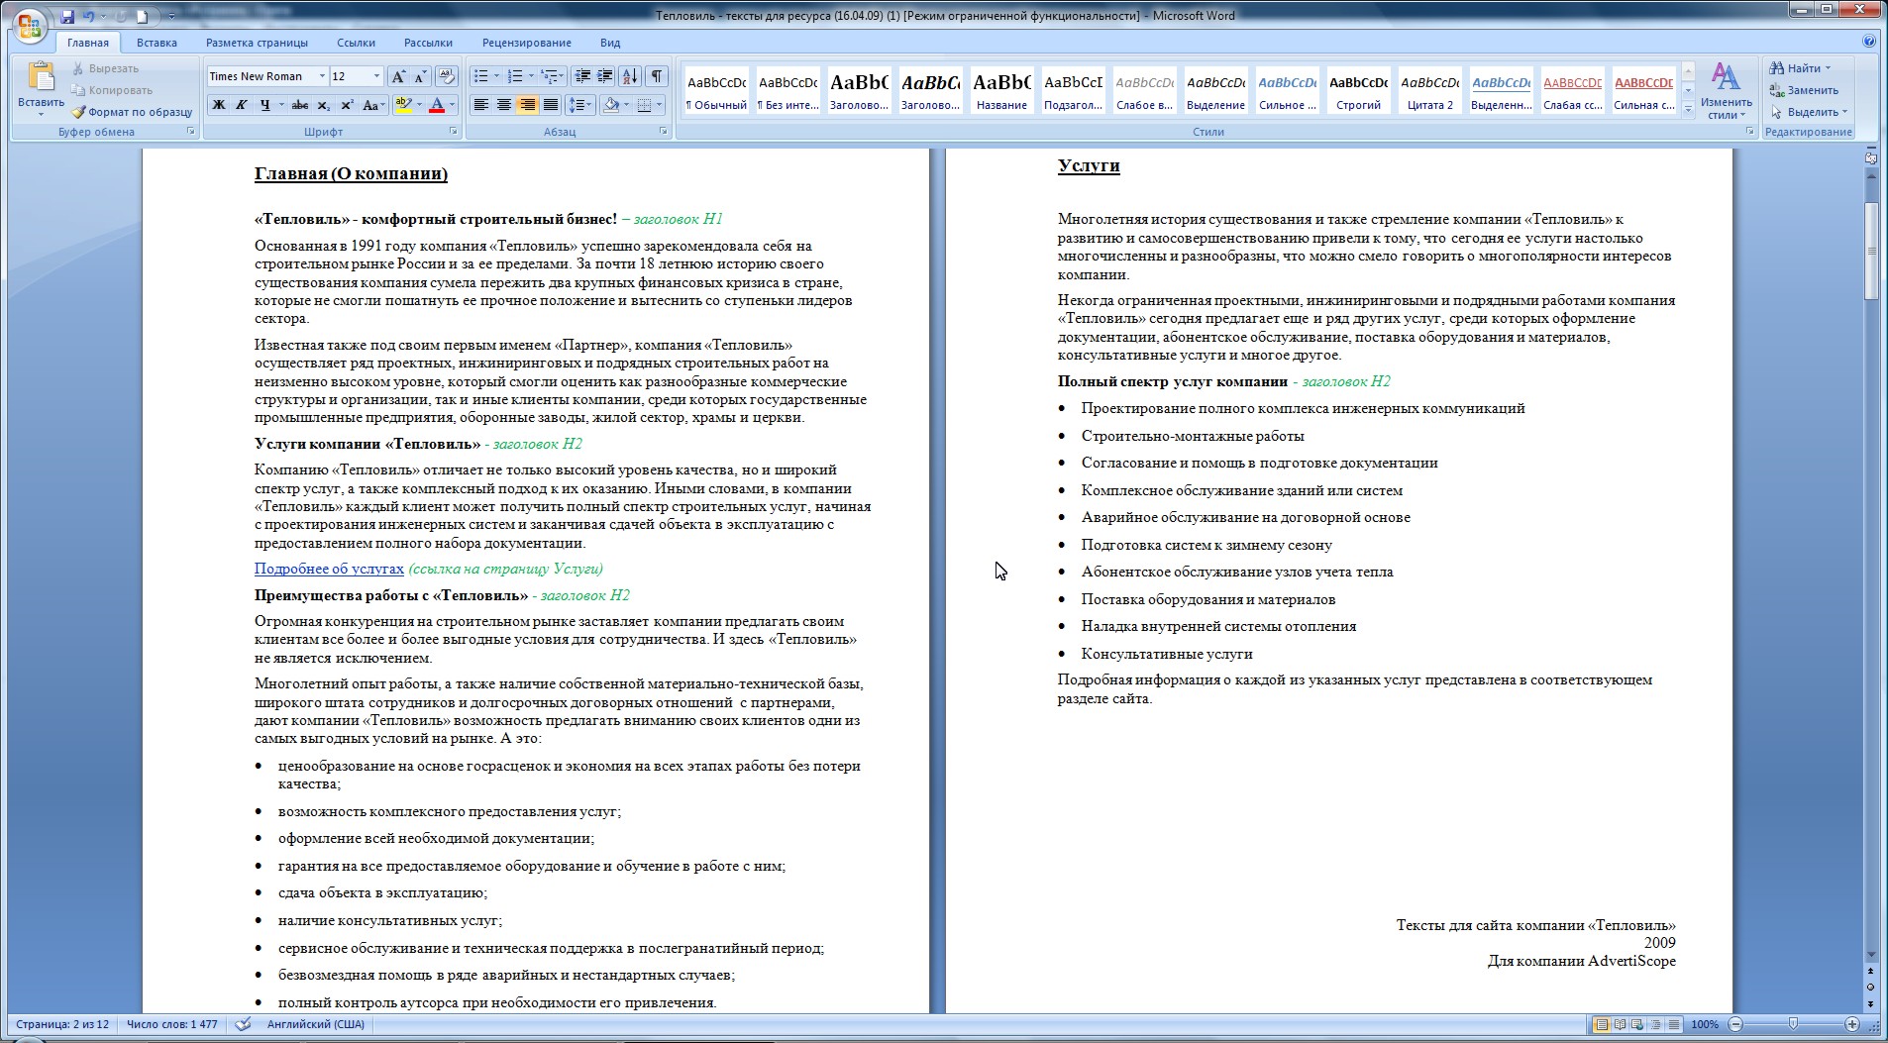
Task: Click the Вставить paste clipboard icon
Action: pyautogui.click(x=41, y=77)
